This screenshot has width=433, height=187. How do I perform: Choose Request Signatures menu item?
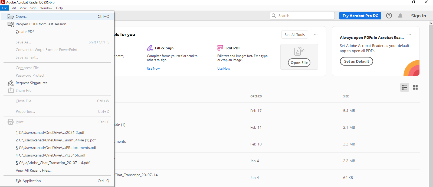[57, 83]
